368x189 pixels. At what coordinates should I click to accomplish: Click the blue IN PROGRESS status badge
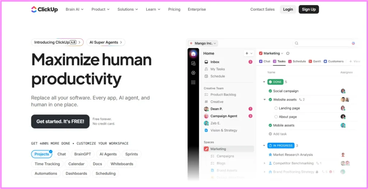coord(281,146)
